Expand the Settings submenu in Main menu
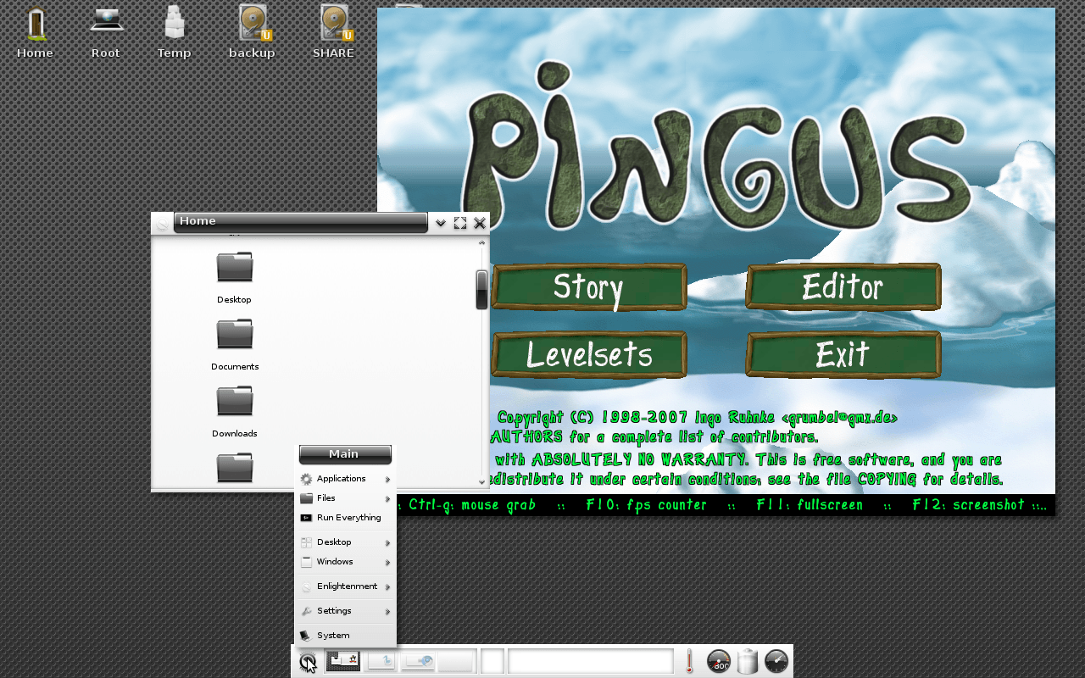This screenshot has height=678, width=1085. pyautogui.click(x=345, y=611)
